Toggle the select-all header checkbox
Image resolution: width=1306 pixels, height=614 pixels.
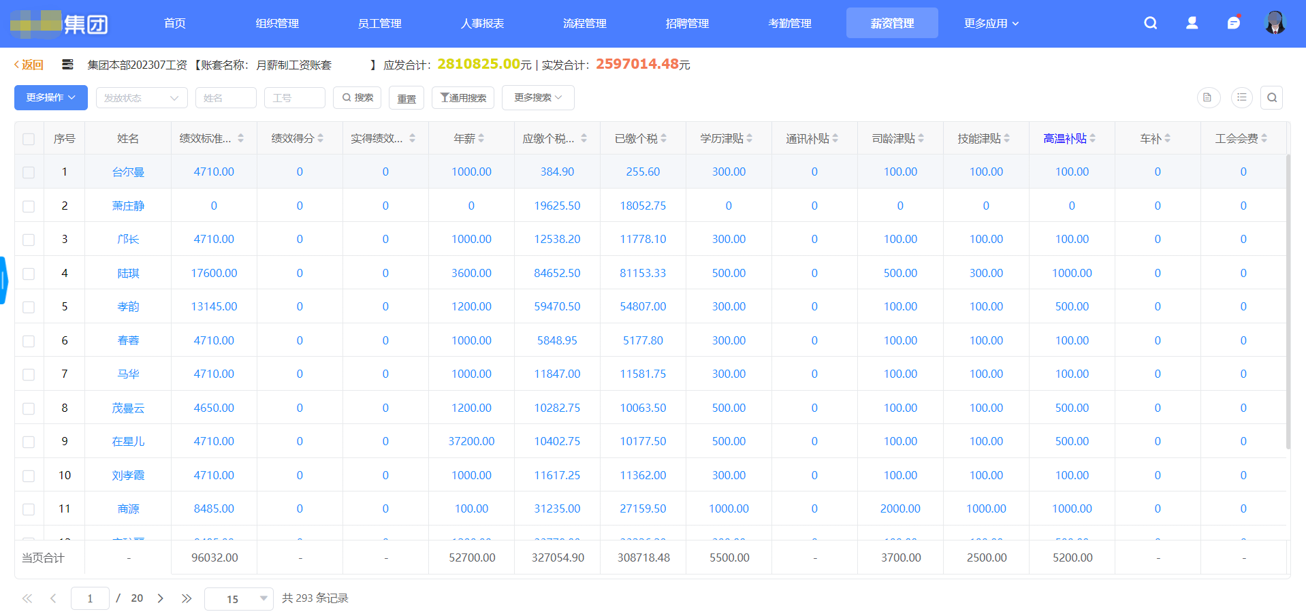click(x=29, y=139)
